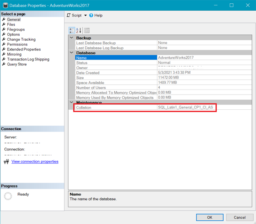Click the wrench icon beside Options

(4, 35)
